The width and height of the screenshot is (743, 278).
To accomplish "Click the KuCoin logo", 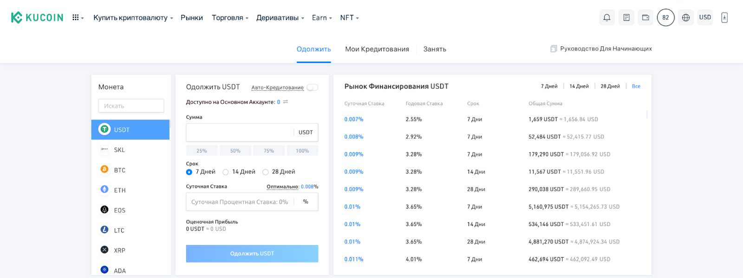I will coord(37,18).
